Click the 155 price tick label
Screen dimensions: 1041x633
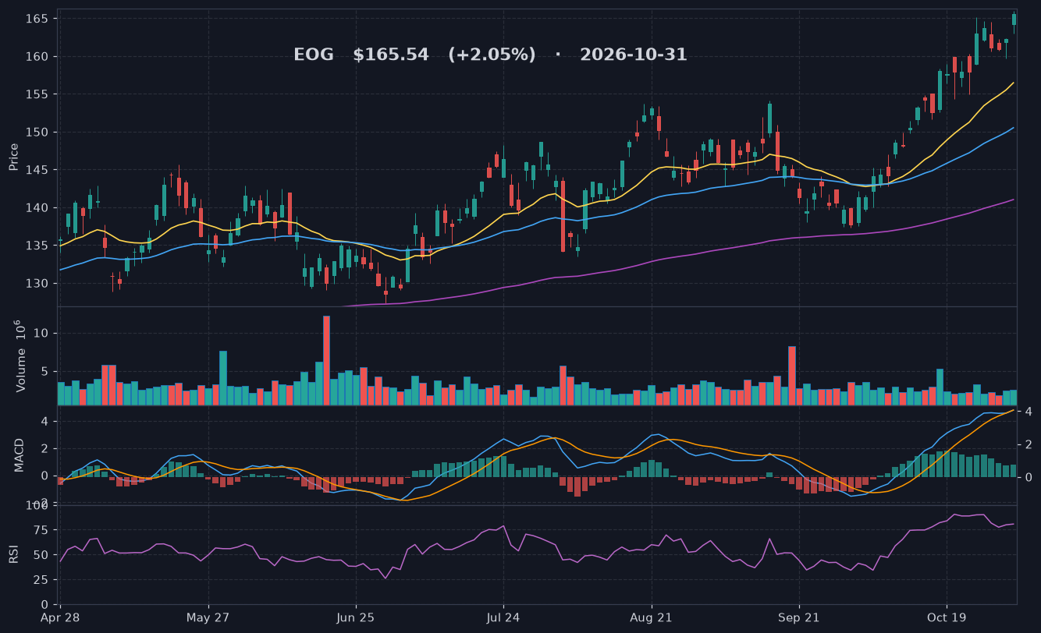point(39,94)
